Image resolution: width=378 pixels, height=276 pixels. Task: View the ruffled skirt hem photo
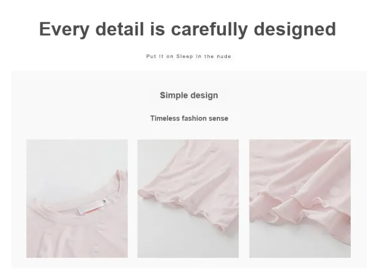point(300,199)
